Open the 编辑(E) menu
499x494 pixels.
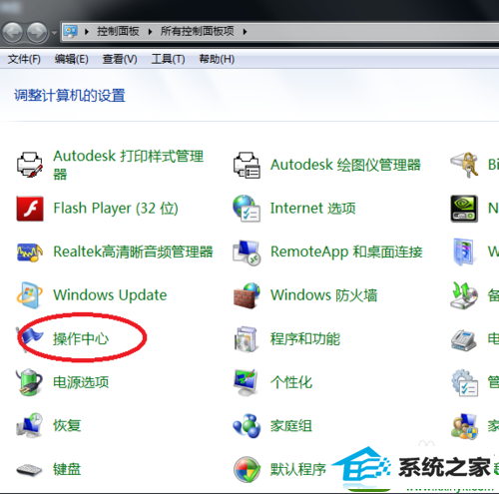[72, 59]
